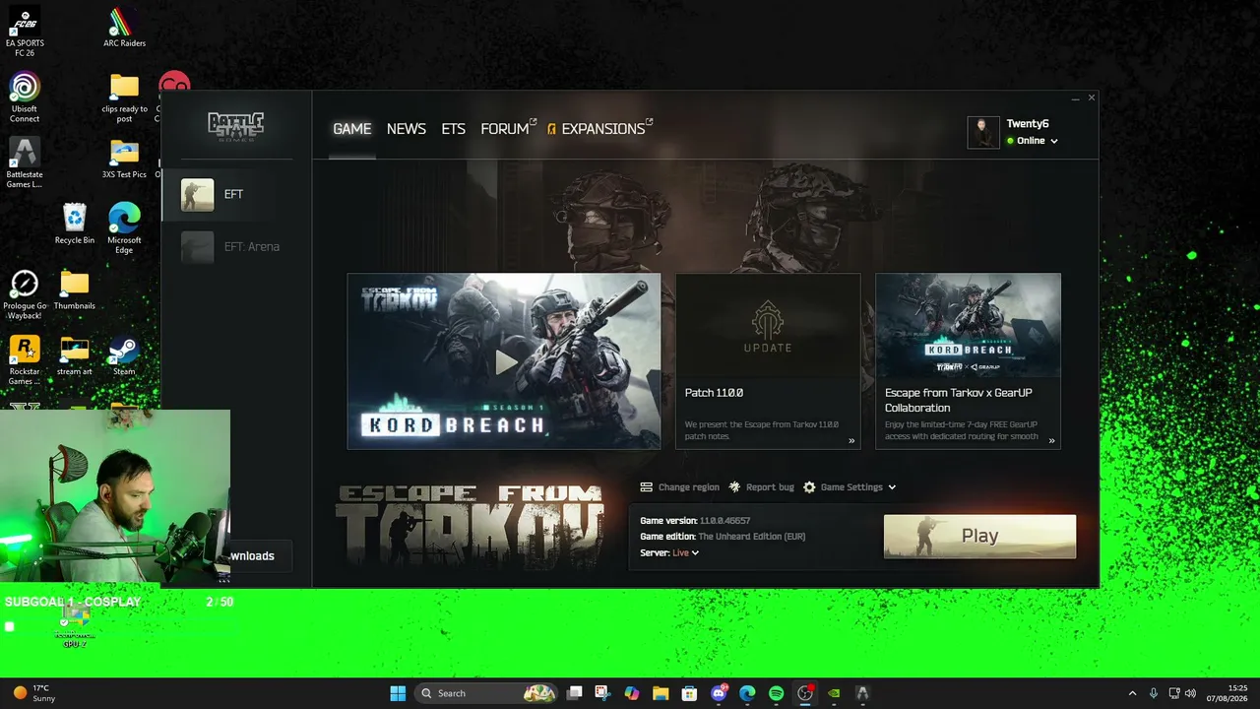Open the ETS tab
The image size is (1260, 709).
453,129
